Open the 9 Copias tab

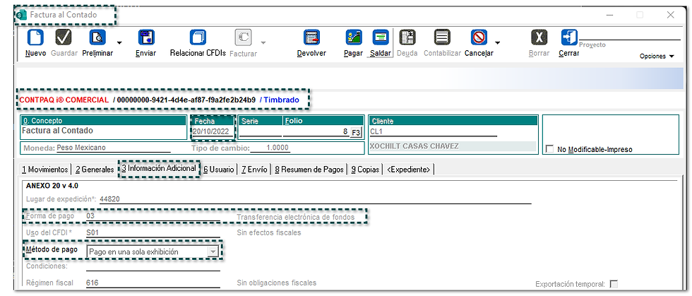pos(366,170)
